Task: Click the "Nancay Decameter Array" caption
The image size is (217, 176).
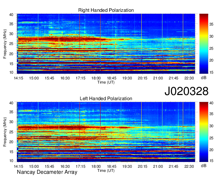Action: [47, 172]
